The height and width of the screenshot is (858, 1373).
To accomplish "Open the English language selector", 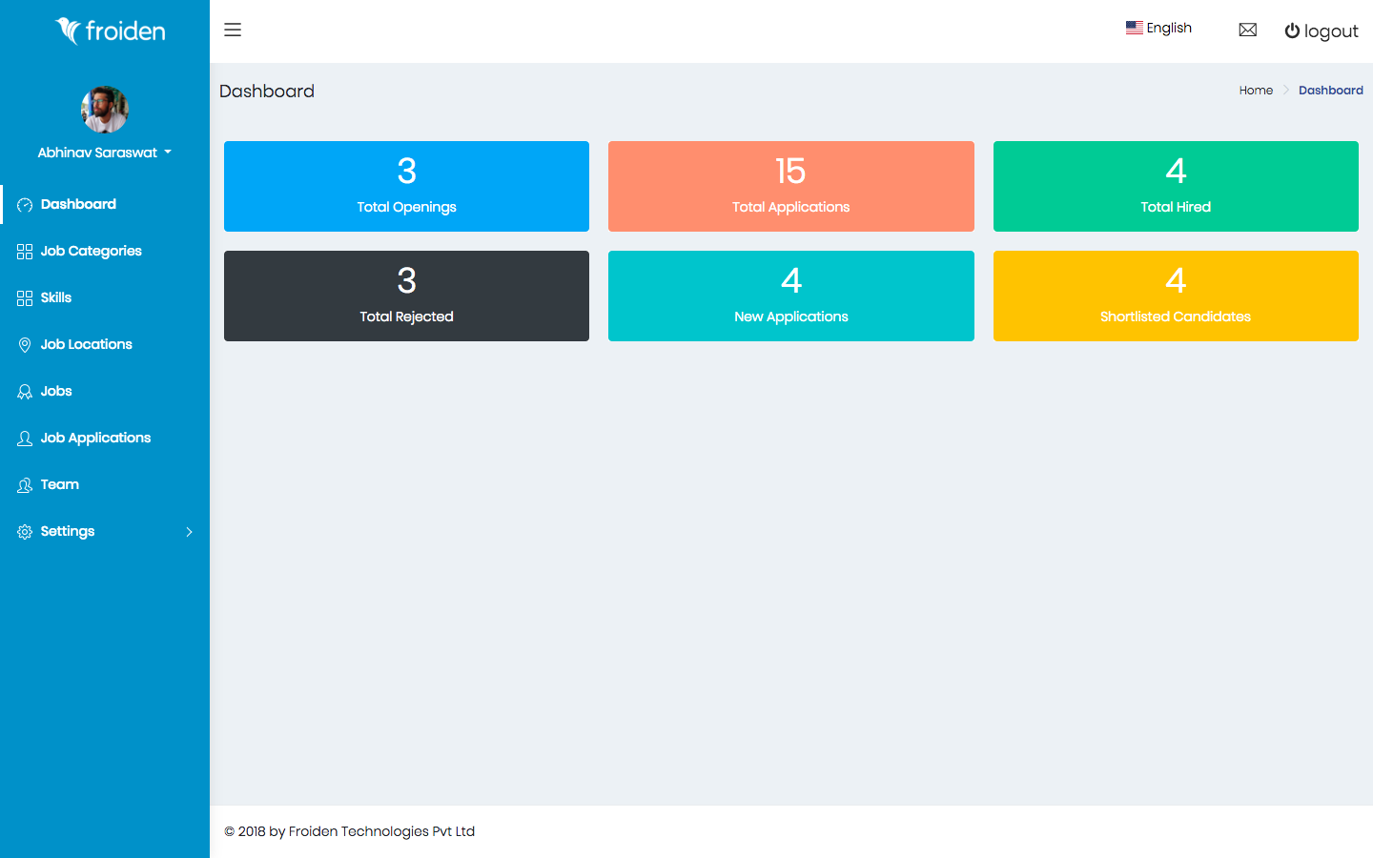I will coord(1158,28).
